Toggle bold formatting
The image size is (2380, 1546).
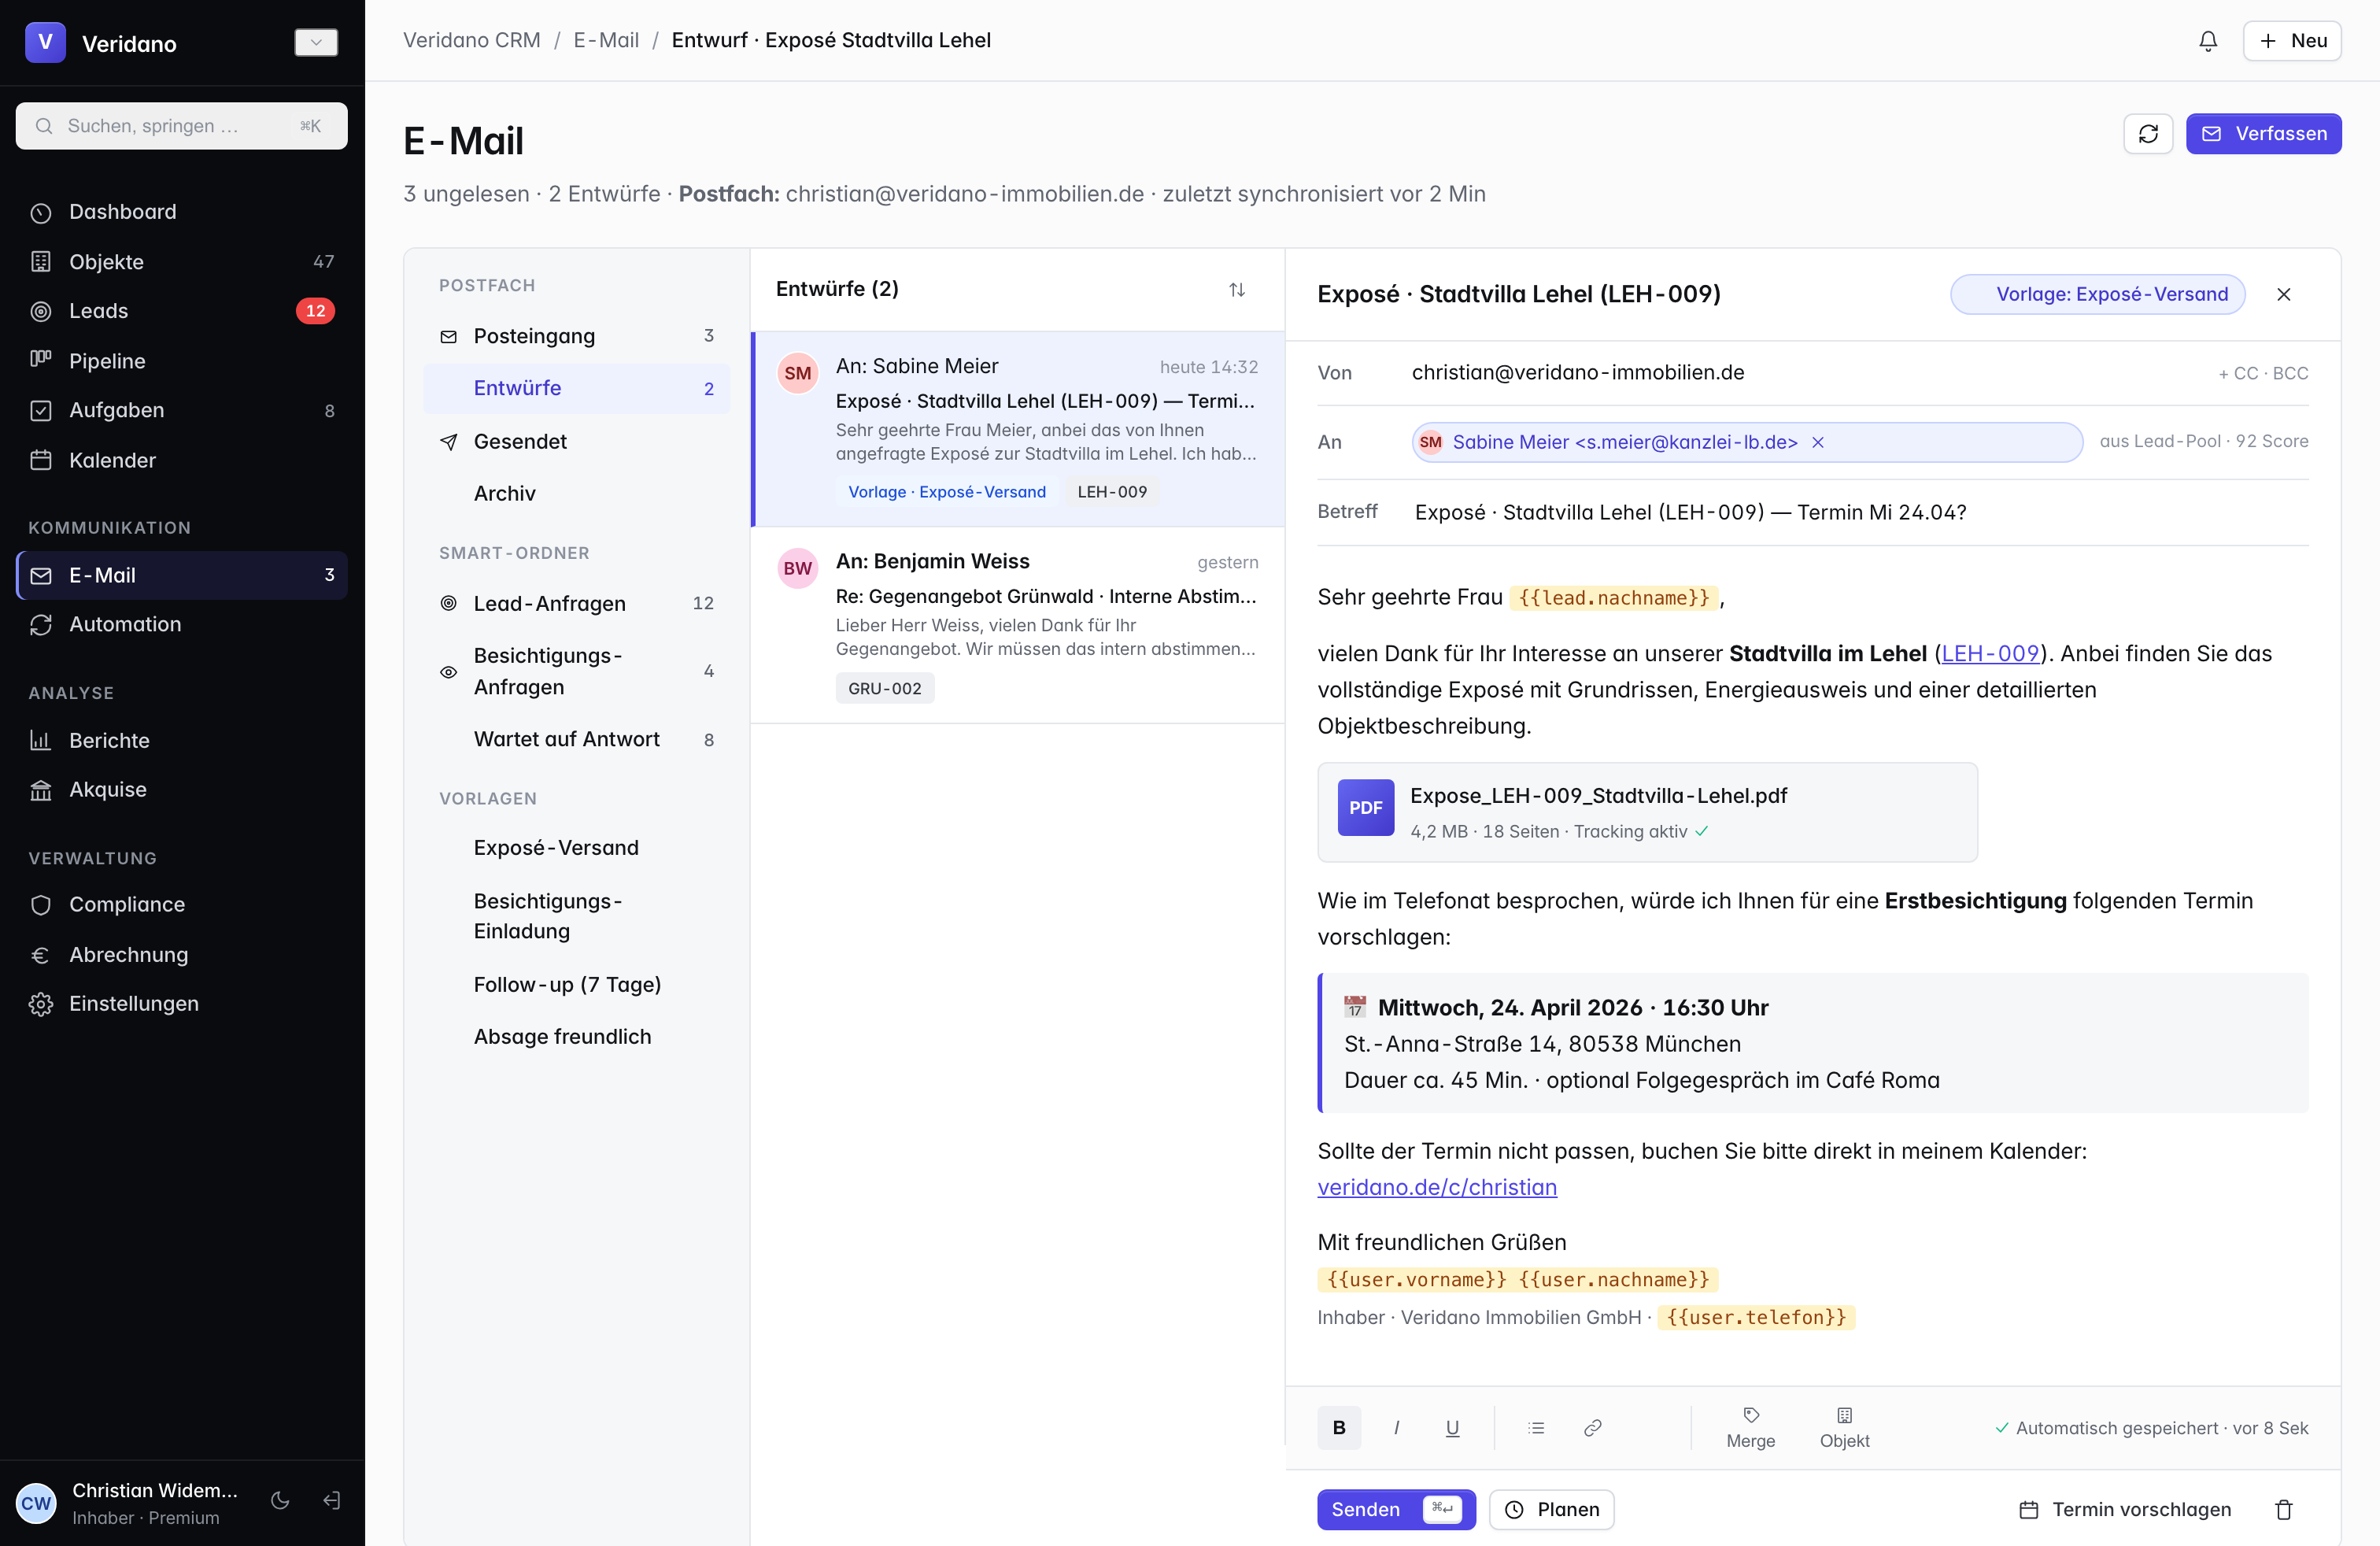pyautogui.click(x=1339, y=1428)
